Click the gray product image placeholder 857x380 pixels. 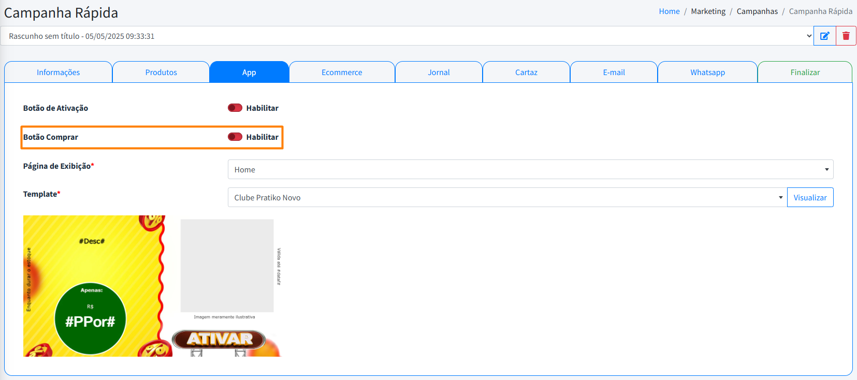point(227,265)
